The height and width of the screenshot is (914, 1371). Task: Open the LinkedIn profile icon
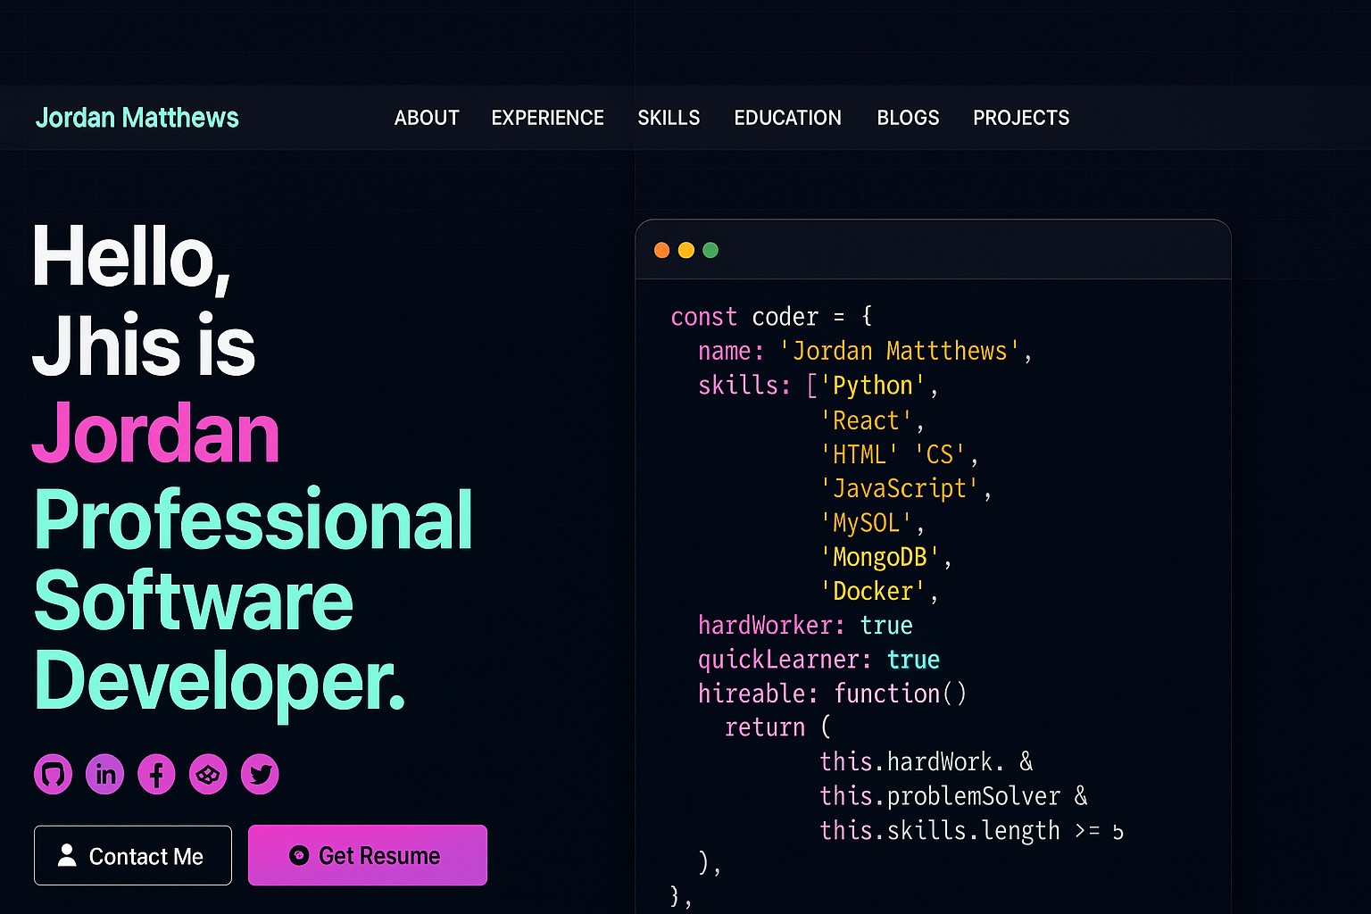click(x=104, y=774)
